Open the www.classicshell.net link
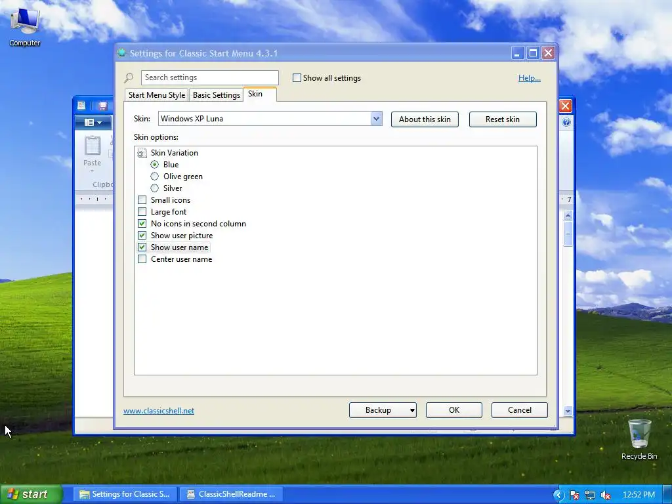672x504 pixels. (x=159, y=411)
